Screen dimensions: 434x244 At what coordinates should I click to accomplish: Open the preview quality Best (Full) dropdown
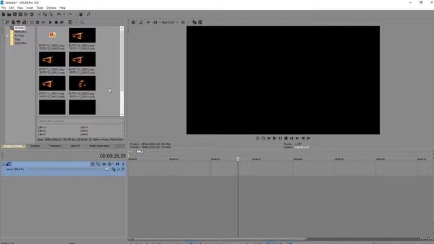170,22
